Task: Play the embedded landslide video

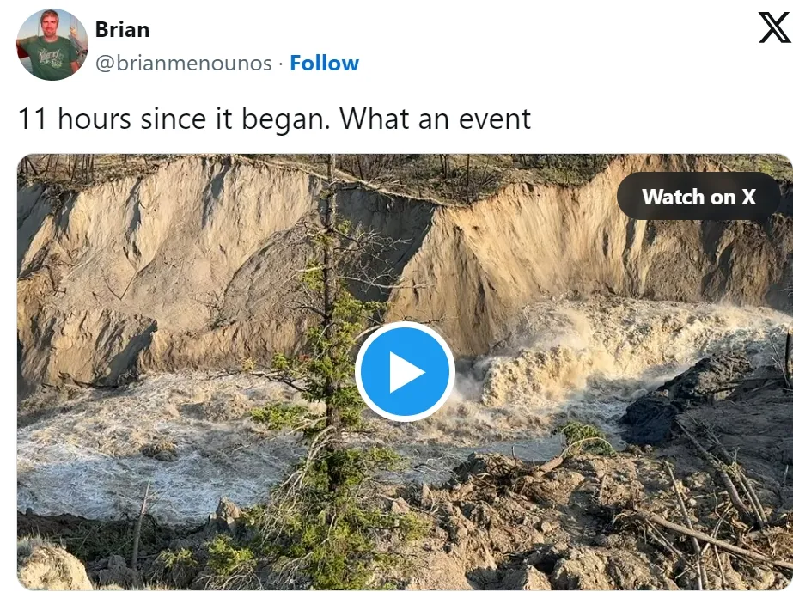Action: point(405,371)
